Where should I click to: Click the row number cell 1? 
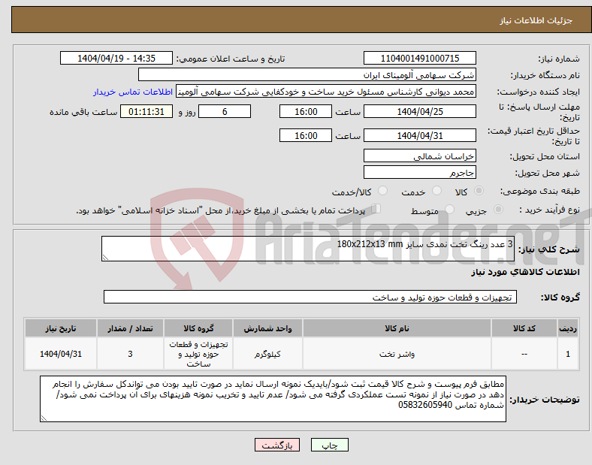coord(567,354)
